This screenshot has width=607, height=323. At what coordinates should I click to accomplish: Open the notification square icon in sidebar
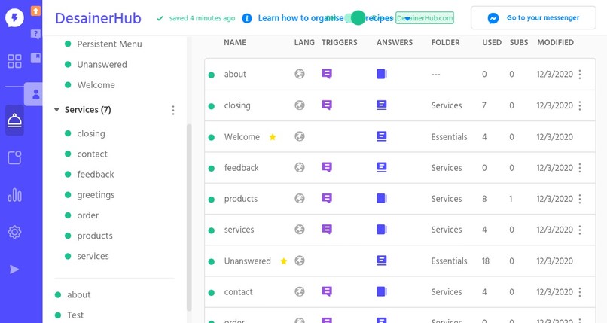14,157
